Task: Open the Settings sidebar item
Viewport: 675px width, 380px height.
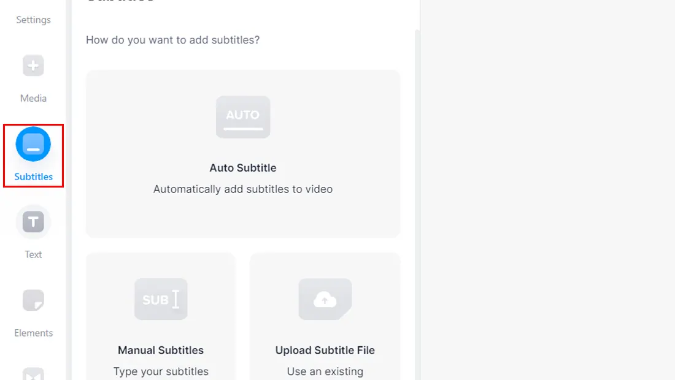Action: click(33, 20)
